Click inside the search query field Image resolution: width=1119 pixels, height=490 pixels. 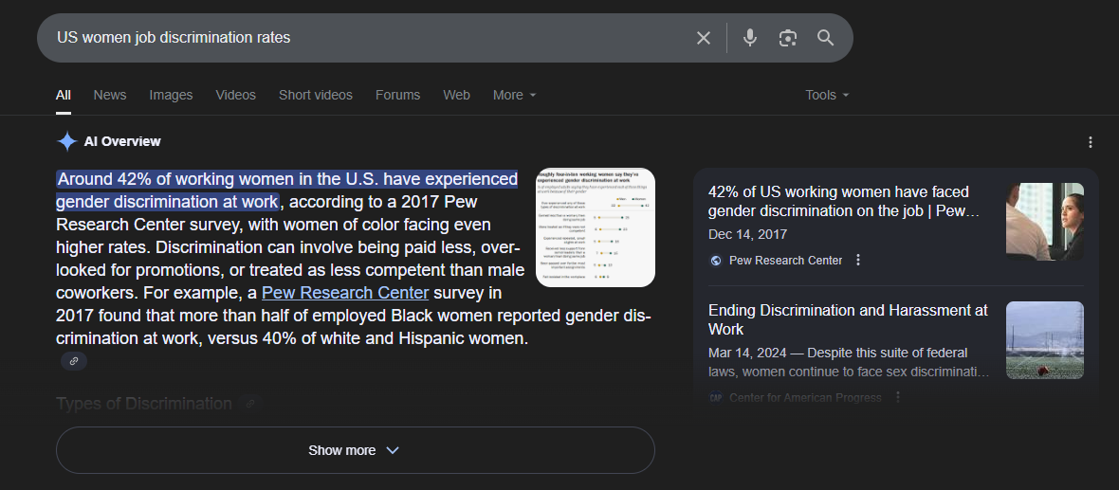pos(364,38)
